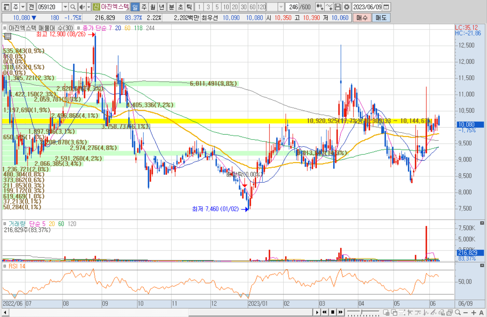This screenshot has width=487, height=317.
Task: Click the scroll-left arrow at bottom-left
Action: (6, 312)
